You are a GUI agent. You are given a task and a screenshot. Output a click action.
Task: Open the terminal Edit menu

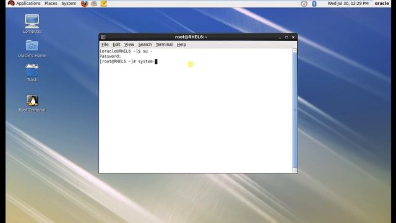pyautogui.click(x=116, y=45)
